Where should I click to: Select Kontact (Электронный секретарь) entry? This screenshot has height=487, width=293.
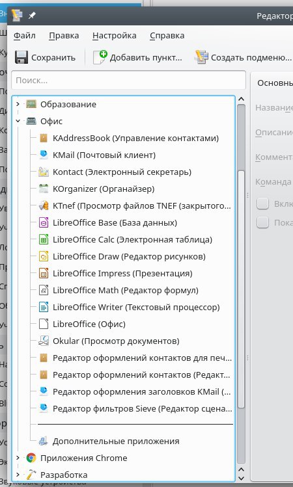tap(122, 172)
